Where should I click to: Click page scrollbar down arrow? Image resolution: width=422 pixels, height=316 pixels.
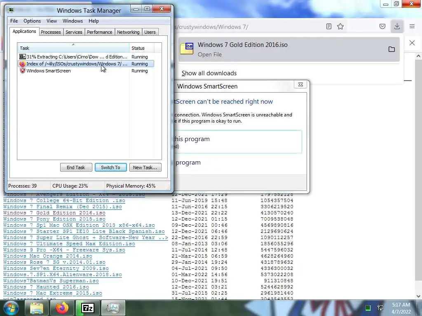pyautogui.click(x=418, y=296)
